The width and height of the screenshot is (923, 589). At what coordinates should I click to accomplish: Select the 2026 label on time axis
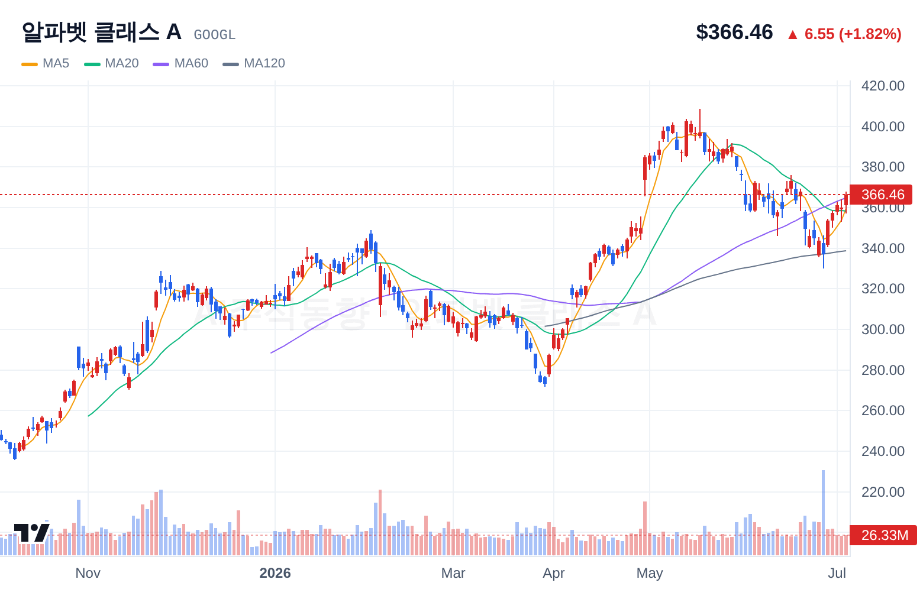(x=275, y=573)
